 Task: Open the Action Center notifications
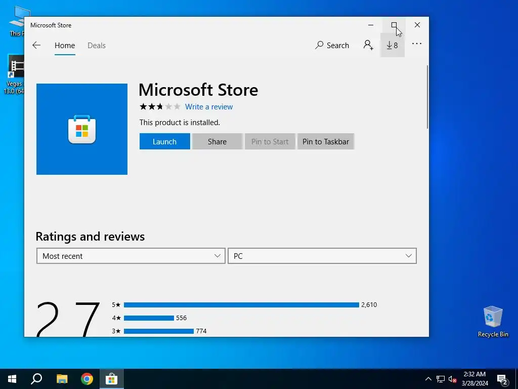pos(502,379)
